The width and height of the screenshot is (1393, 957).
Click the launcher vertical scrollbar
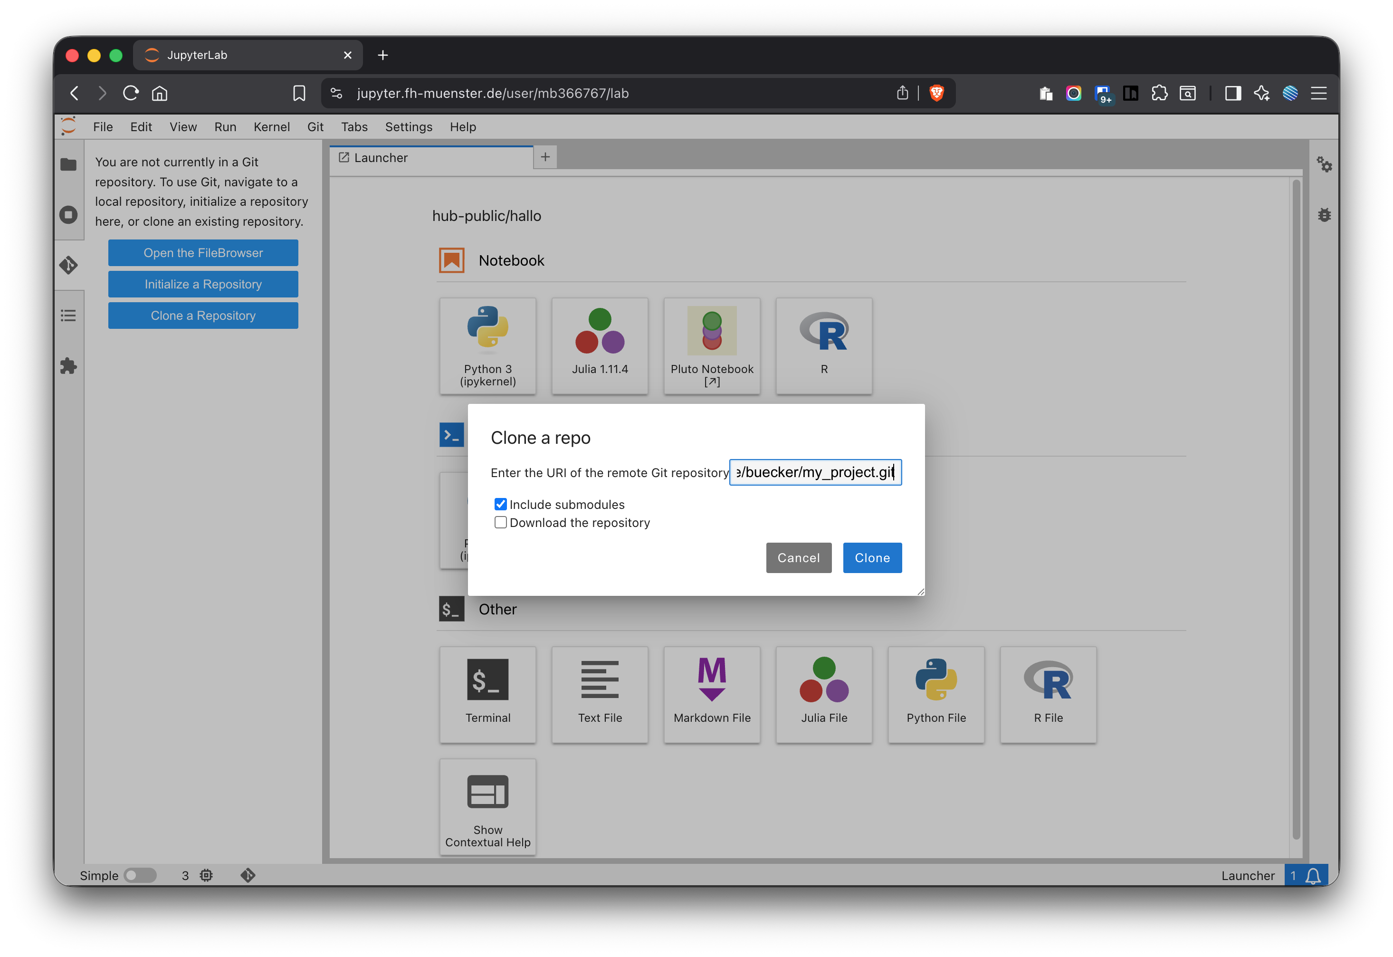coord(1296,510)
